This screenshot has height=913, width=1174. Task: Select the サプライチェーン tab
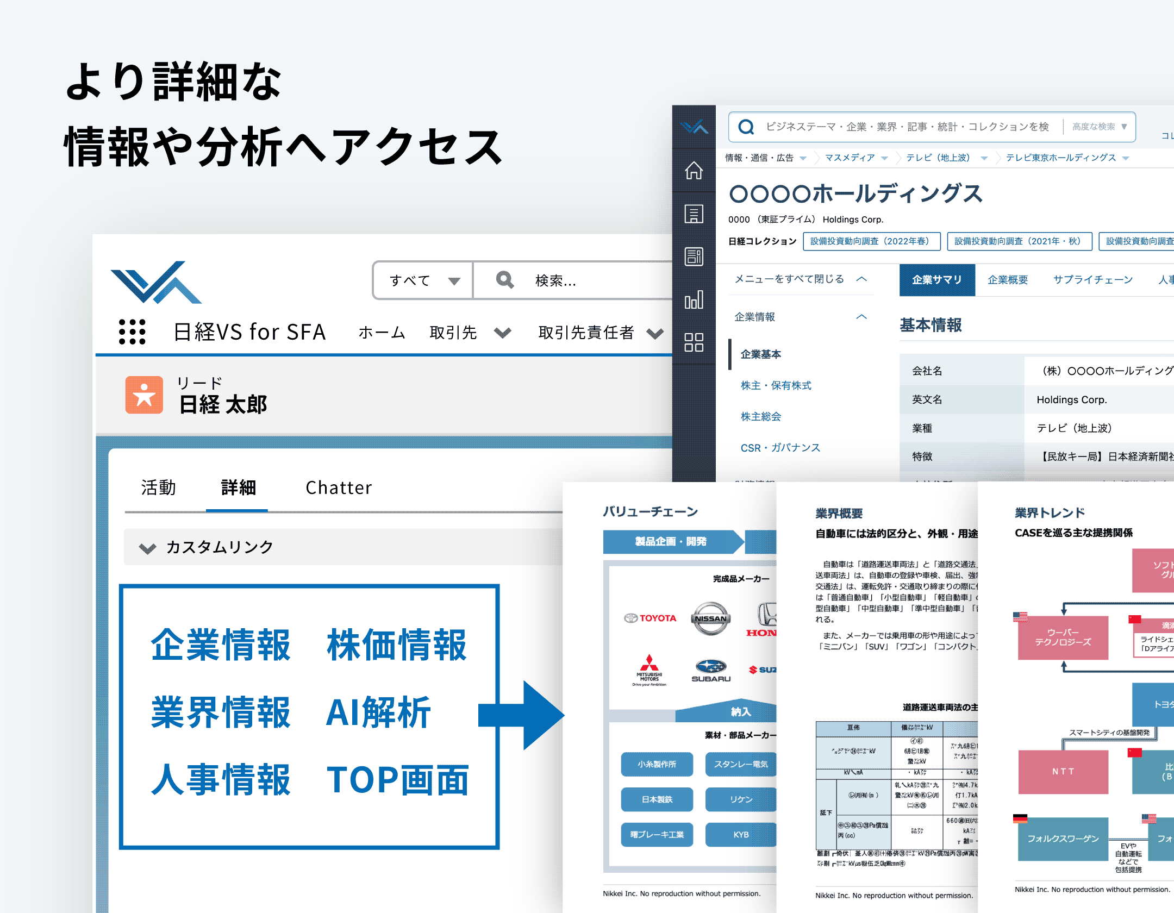tap(1093, 280)
